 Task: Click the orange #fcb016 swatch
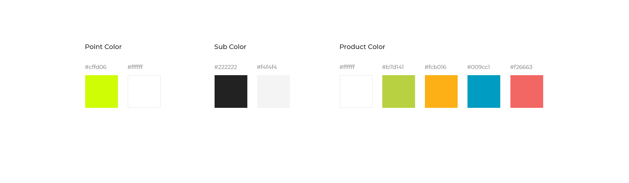[x=441, y=91]
